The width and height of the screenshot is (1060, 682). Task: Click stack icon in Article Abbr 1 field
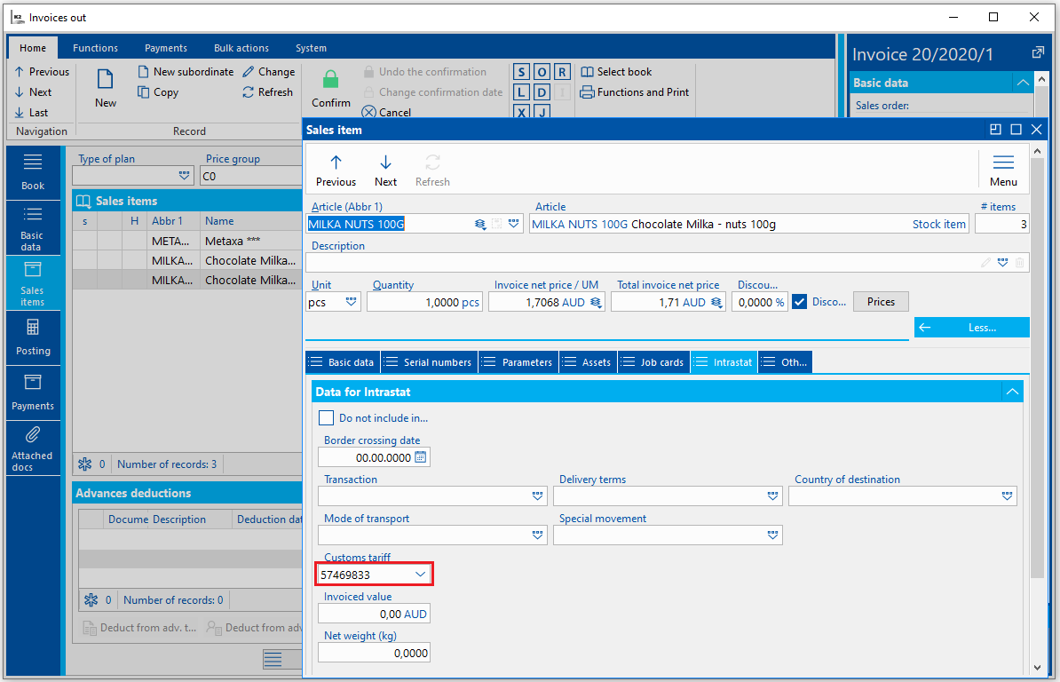480,224
